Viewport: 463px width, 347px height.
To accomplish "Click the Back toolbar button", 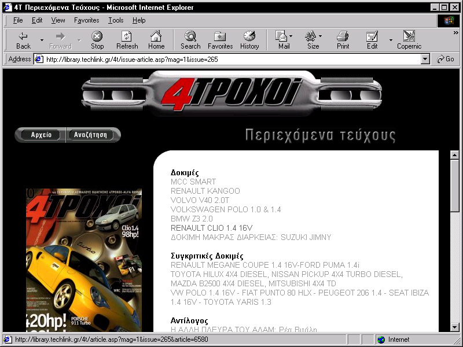I will click(23, 40).
